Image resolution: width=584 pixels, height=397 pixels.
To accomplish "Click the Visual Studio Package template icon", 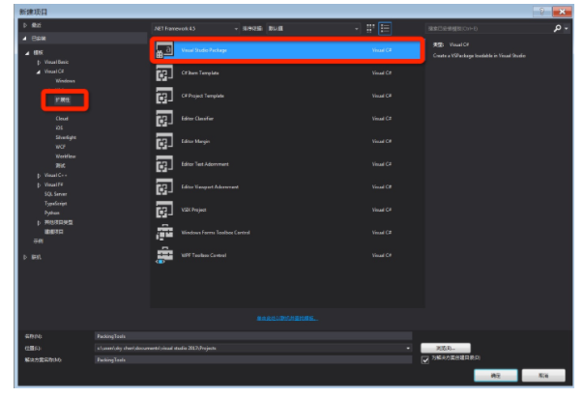I will coord(164,50).
